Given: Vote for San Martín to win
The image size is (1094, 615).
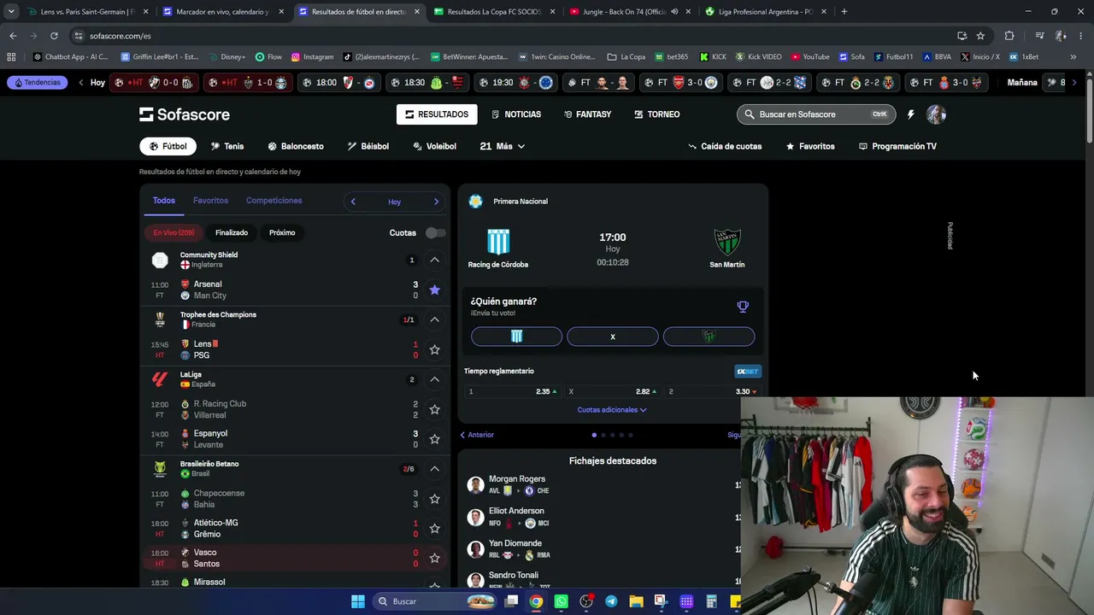Looking at the screenshot, I should tap(709, 337).
